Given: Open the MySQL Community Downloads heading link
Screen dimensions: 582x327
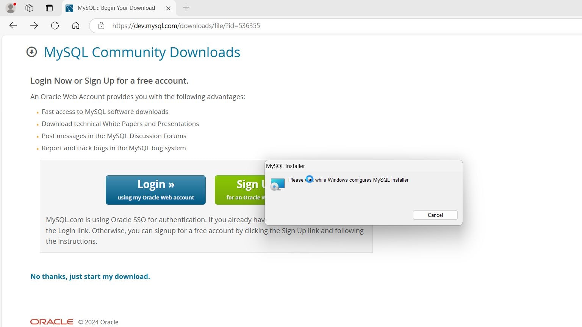Looking at the screenshot, I should 142,52.
